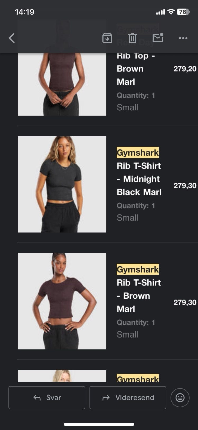Viewport: 198px width, 430px height.
Task: Add emoji reaction with smiley icon
Action: click(x=180, y=397)
